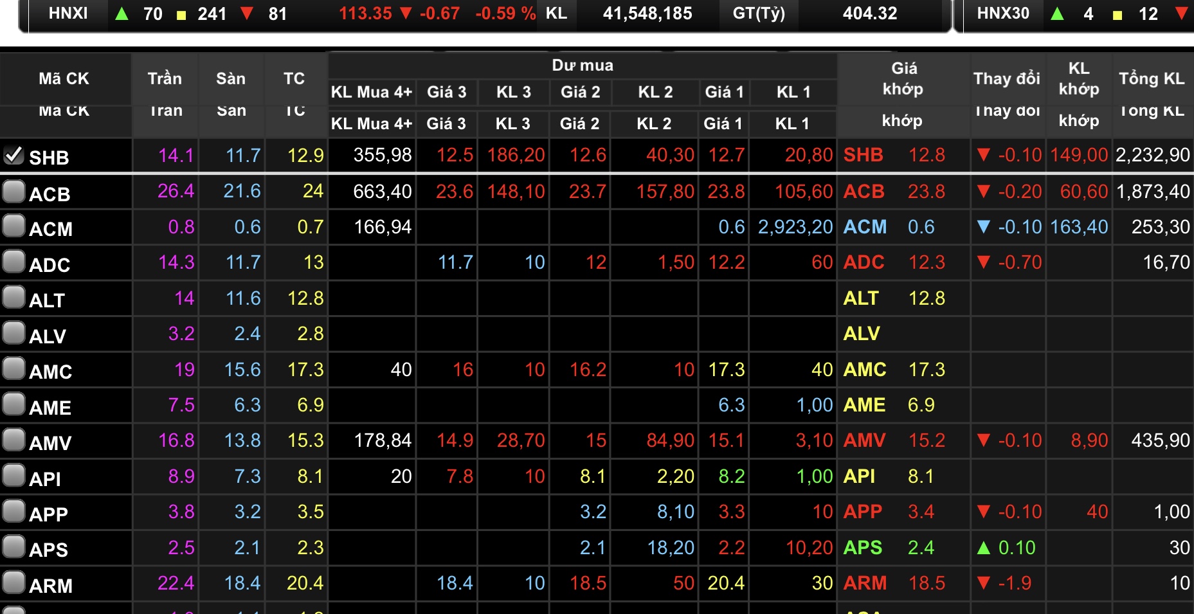The width and height of the screenshot is (1194, 614).
Task: Click red SHB label in Giá khớp column
Action: click(x=864, y=155)
